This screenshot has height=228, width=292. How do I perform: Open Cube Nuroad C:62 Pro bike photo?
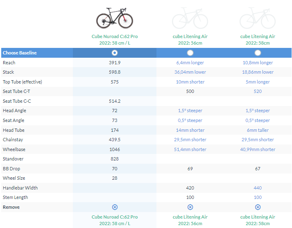point(115,18)
